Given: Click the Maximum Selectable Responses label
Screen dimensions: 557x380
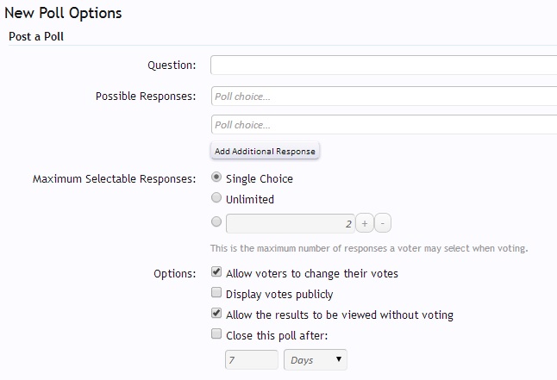Looking at the screenshot, I should point(115,178).
